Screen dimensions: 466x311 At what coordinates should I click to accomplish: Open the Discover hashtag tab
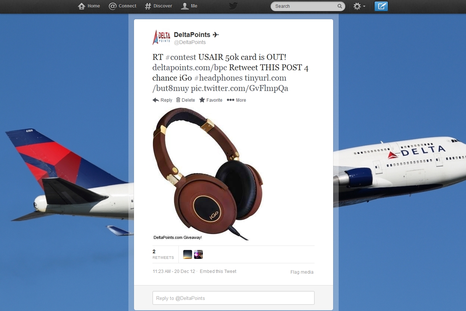point(158,6)
